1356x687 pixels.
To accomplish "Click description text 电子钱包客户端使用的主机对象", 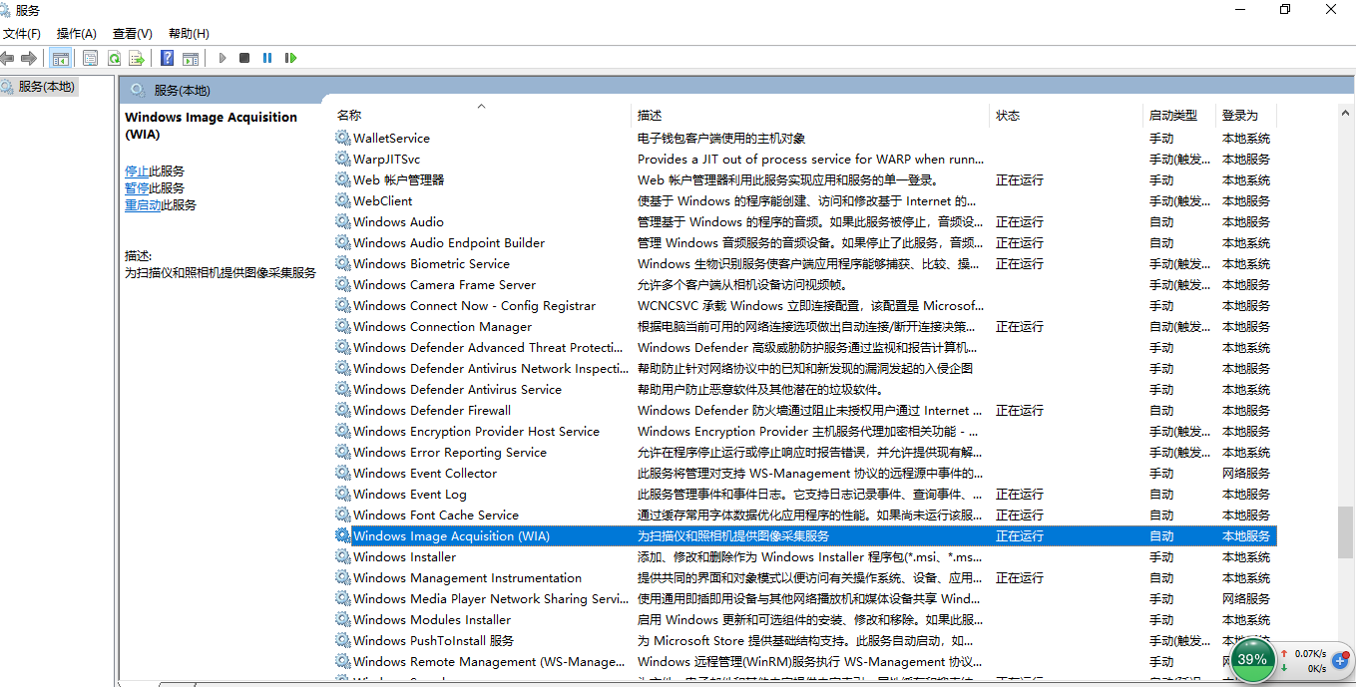I will pyautogui.click(x=721, y=138).
